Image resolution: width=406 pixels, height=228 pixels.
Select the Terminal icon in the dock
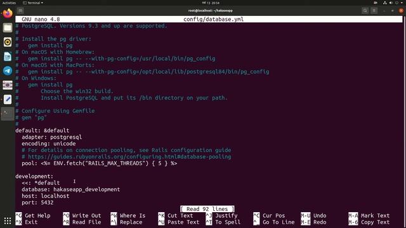tap(8, 113)
